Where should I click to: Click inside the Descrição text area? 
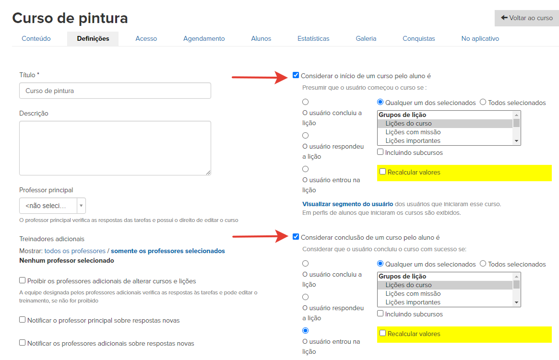coord(115,148)
